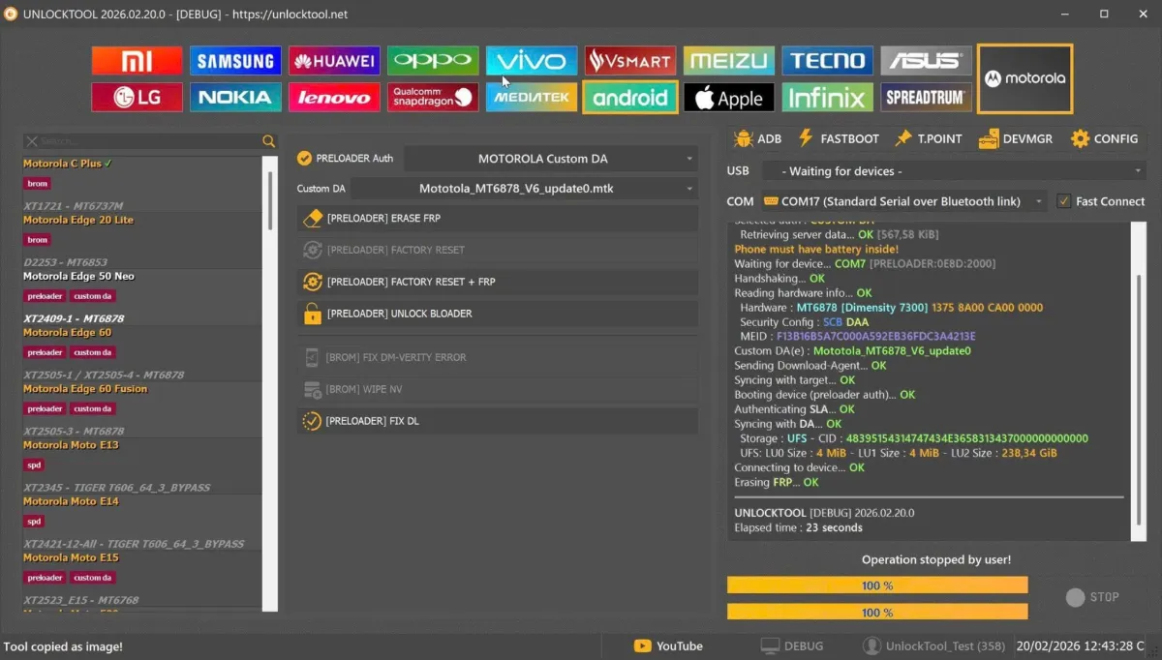Choose the LG brand tile

click(137, 97)
